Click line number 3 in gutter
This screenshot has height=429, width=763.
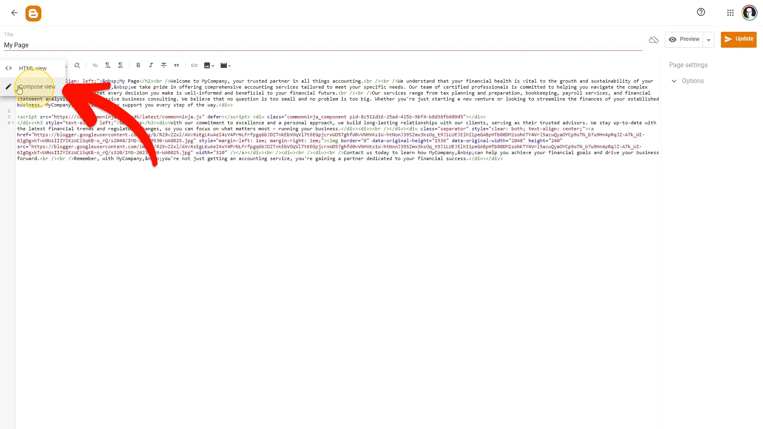pyautogui.click(x=9, y=117)
